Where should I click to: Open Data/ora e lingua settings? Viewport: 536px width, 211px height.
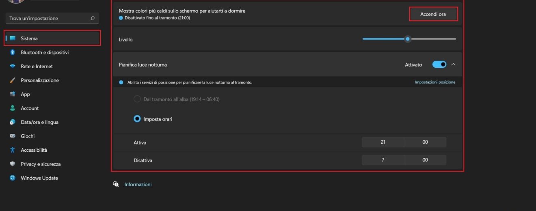tap(52, 122)
